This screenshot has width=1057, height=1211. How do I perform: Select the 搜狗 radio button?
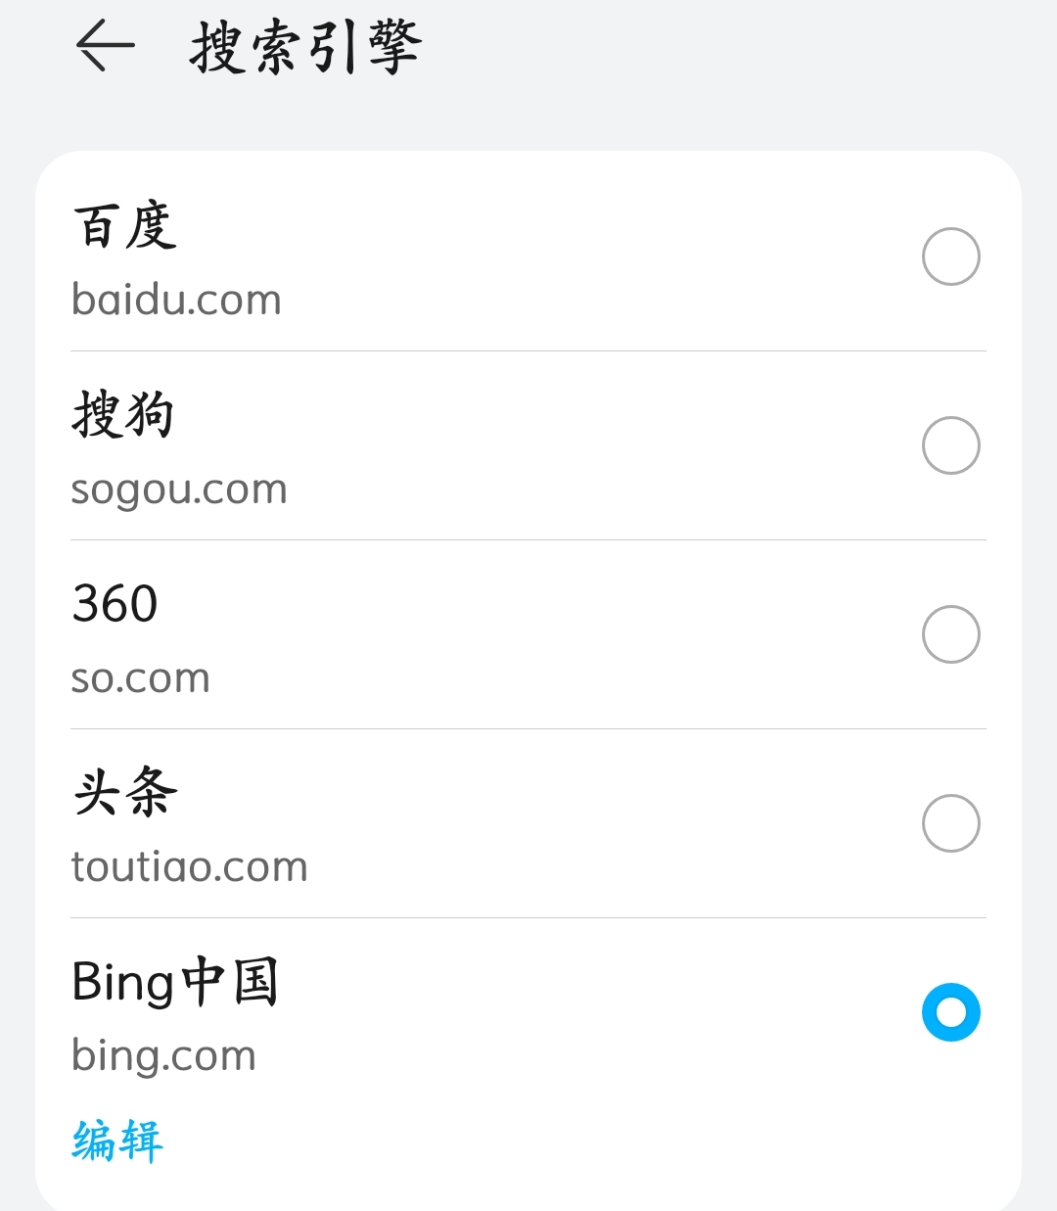(x=950, y=445)
